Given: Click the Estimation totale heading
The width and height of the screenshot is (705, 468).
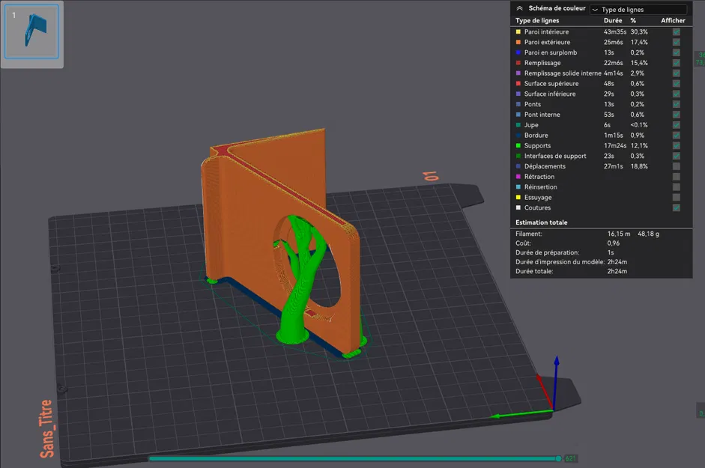Looking at the screenshot, I should click(x=542, y=222).
